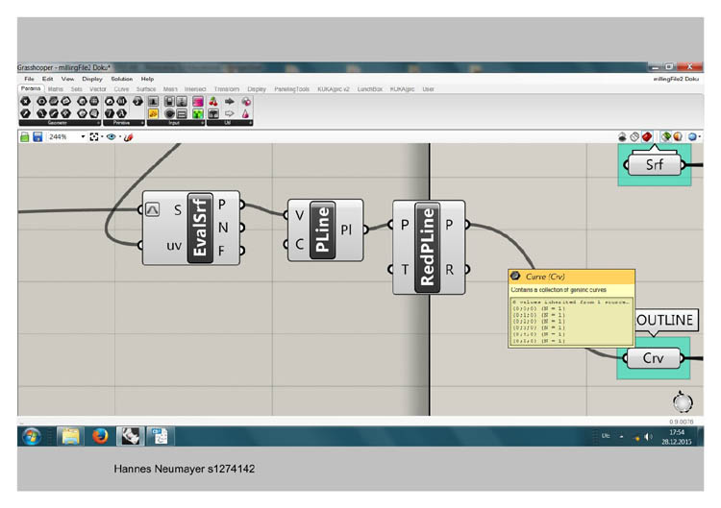Select the Vector parameter hexagon with slash
The height and width of the screenshot is (508, 721).
(26, 113)
